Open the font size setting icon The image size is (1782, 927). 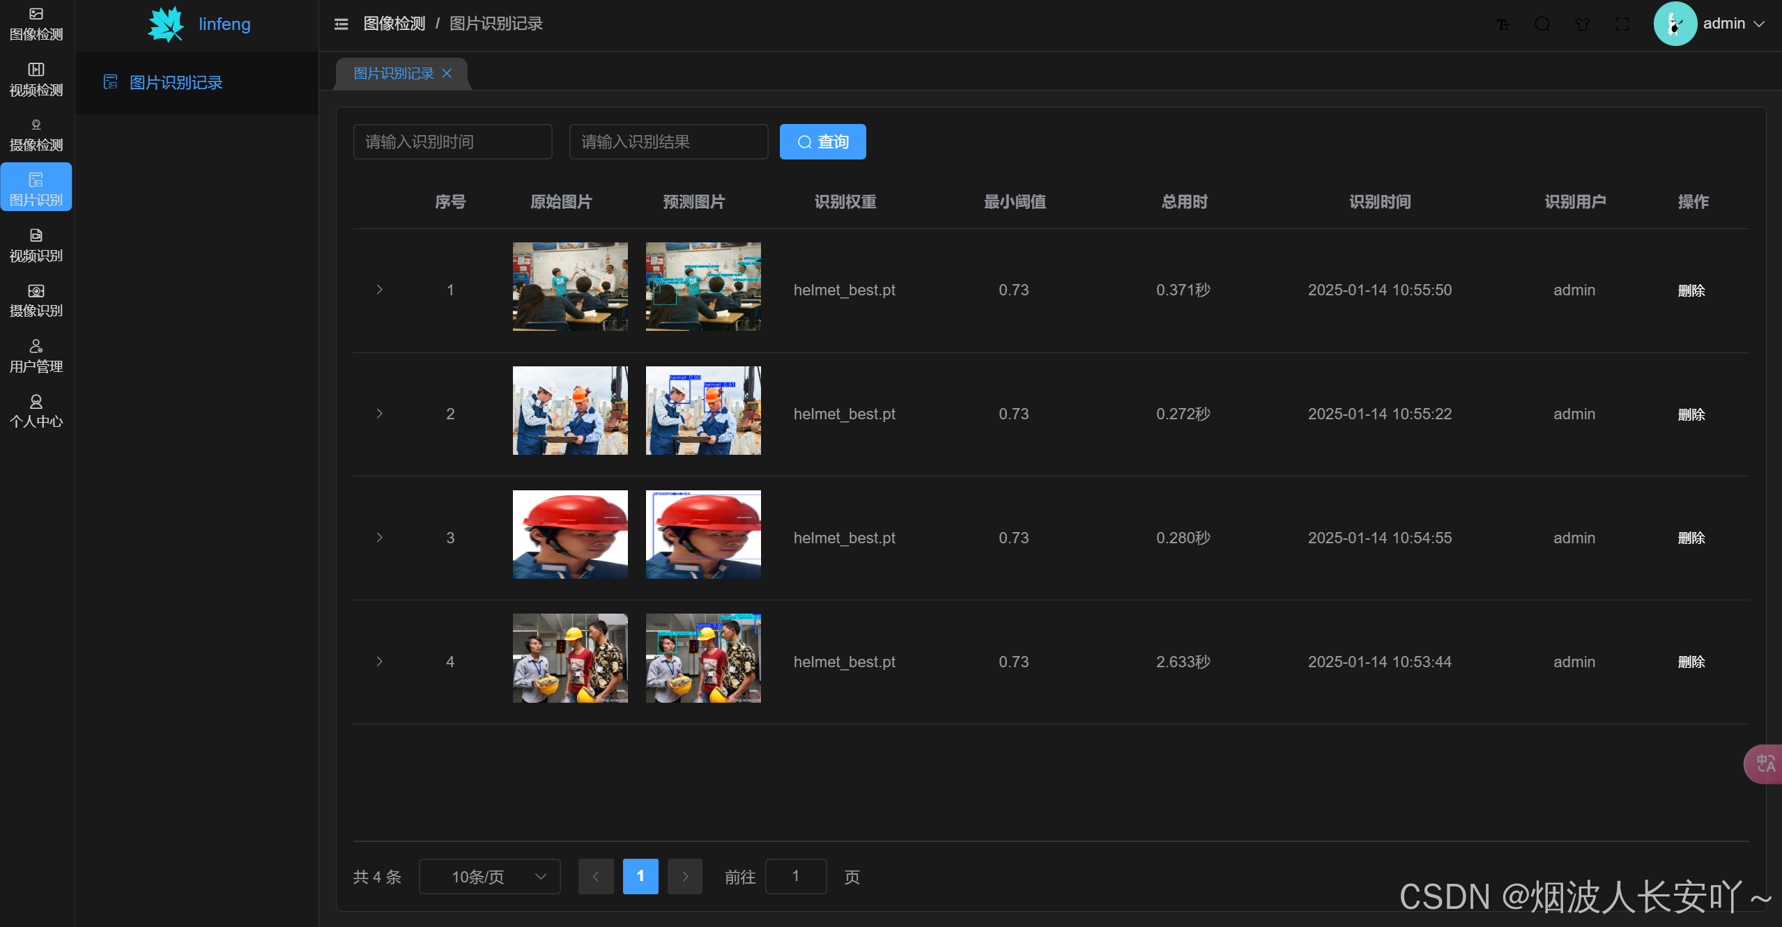[x=1503, y=24]
